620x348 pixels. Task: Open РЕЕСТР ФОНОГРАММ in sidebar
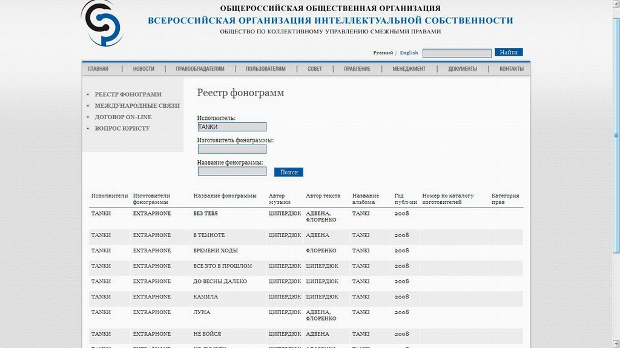coord(128,94)
